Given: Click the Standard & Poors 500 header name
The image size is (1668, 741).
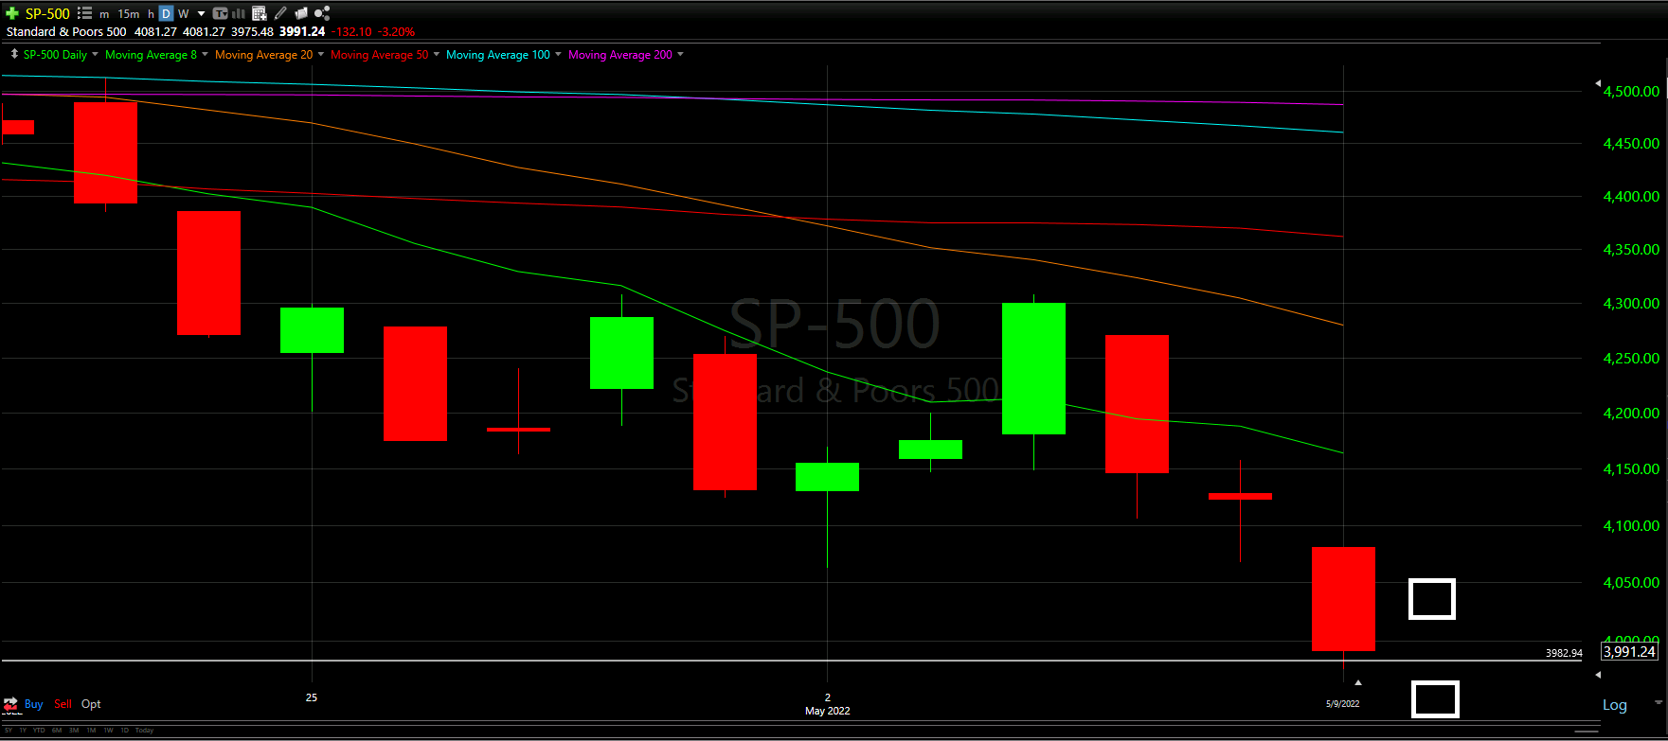Looking at the screenshot, I should coord(66,32).
